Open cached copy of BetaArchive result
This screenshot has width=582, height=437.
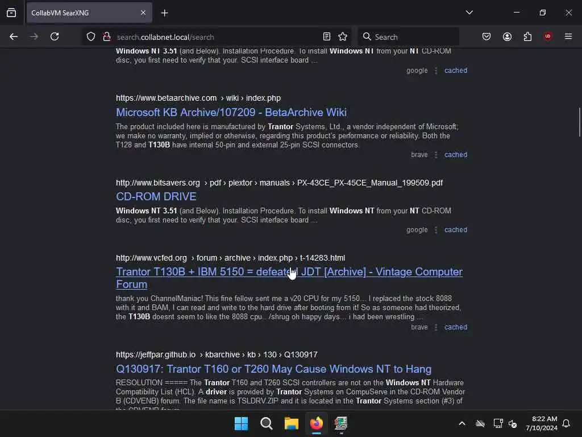pyautogui.click(x=456, y=155)
